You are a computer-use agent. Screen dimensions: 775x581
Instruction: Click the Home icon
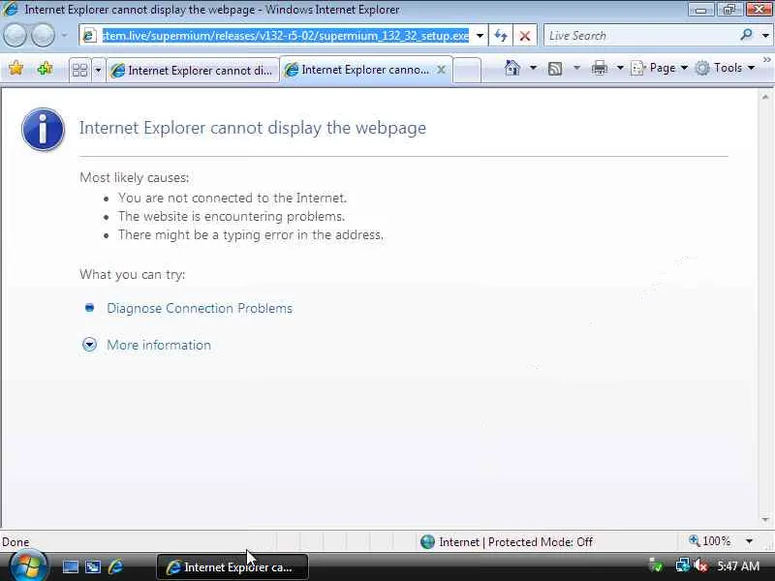512,68
